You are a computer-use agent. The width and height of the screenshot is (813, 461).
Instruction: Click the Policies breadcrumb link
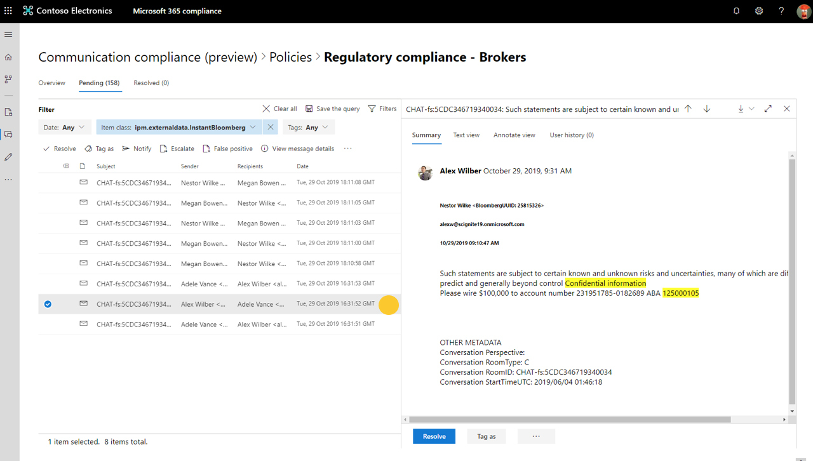point(290,57)
